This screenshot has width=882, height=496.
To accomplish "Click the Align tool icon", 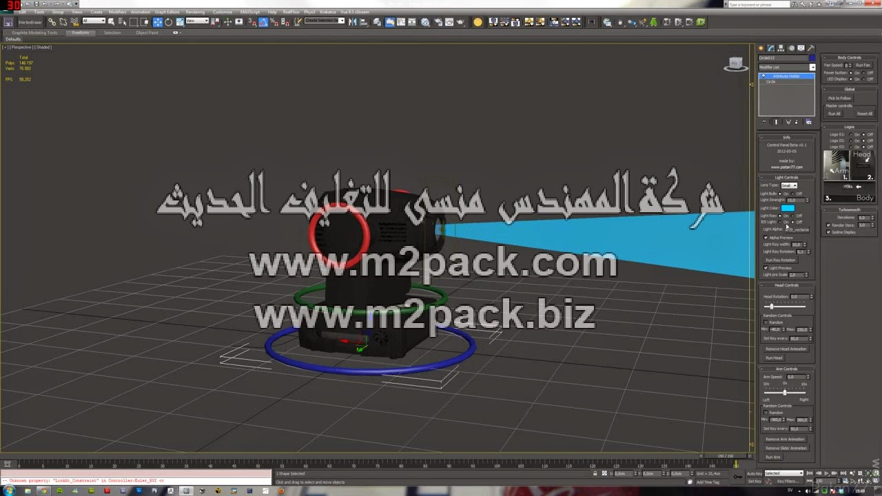I will [x=362, y=22].
